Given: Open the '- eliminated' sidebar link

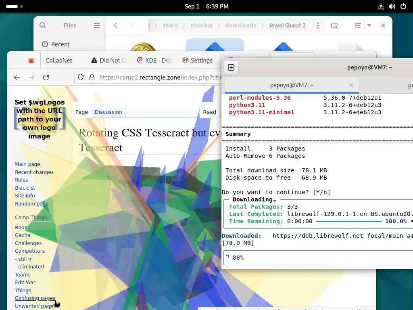Looking at the screenshot, I should [29, 266].
